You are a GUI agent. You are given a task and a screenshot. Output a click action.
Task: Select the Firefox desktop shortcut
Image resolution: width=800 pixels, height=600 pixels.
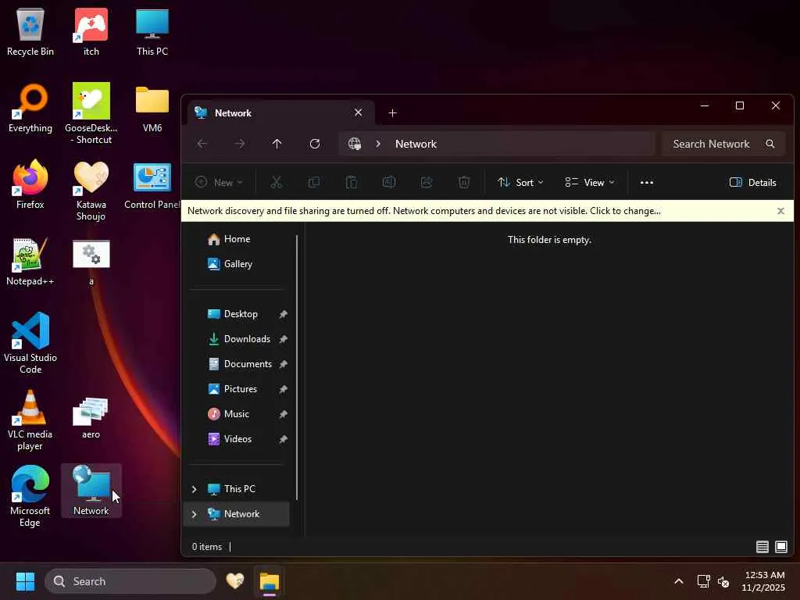click(30, 184)
